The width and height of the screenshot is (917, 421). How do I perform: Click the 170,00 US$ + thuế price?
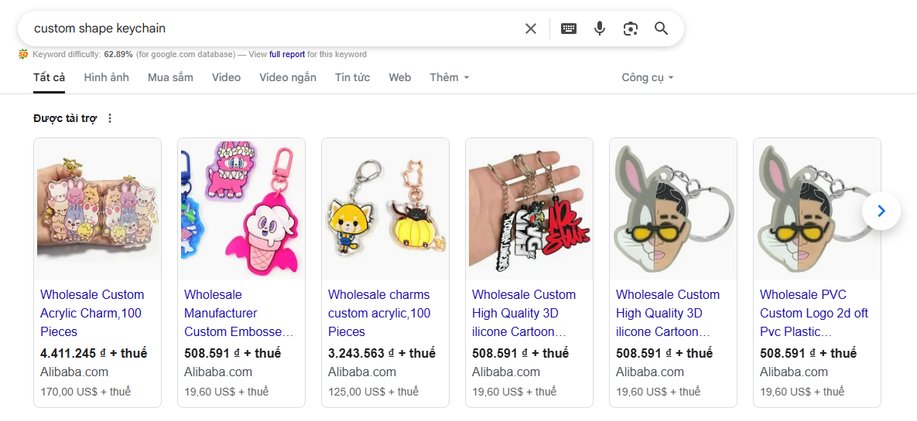(85, 391)
